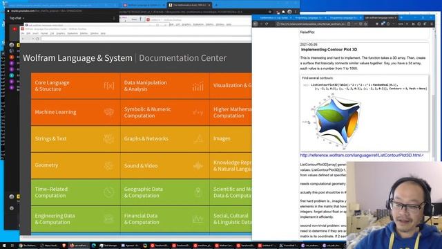Click the map pin icon on Geographic Data tile
442x249 pixels.
click(198, 192)
